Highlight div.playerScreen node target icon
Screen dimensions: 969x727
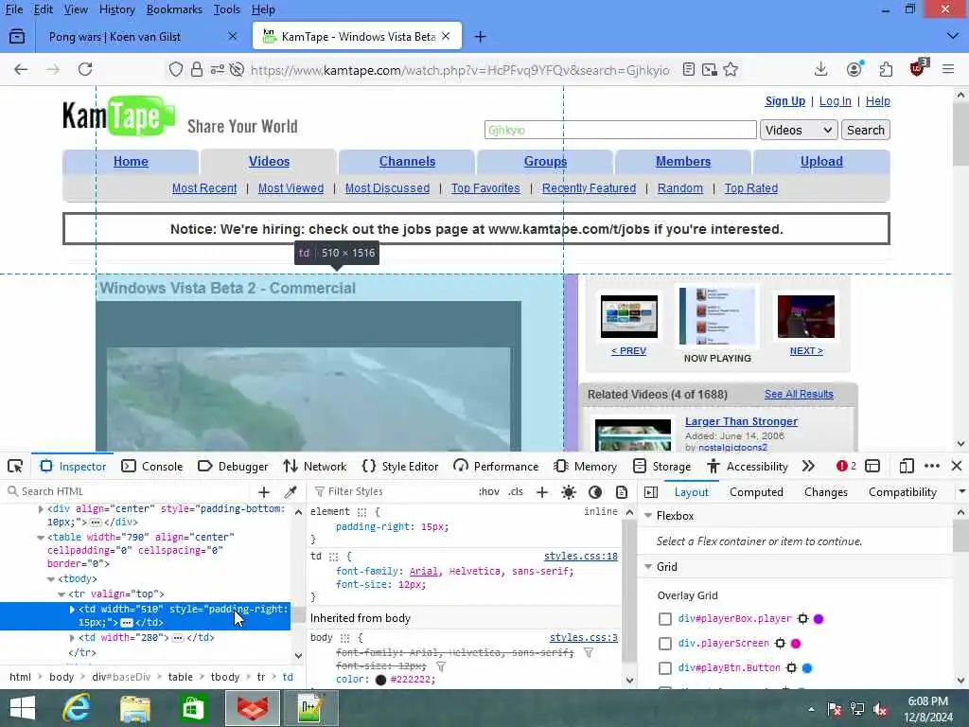pyautogui.click(x=780, y=644)
